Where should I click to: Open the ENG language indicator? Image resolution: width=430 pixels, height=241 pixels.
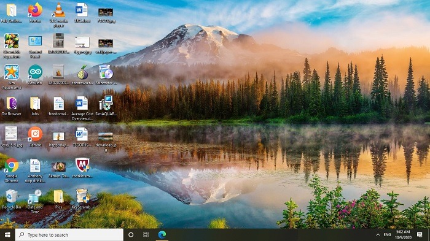coord(387,235)
